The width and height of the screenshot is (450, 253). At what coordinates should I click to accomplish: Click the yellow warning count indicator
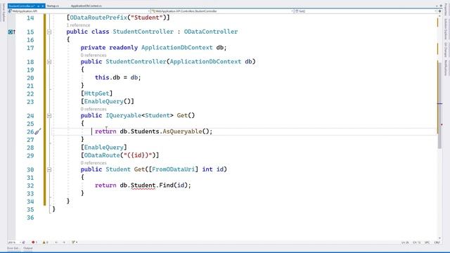tap(45, 242)
